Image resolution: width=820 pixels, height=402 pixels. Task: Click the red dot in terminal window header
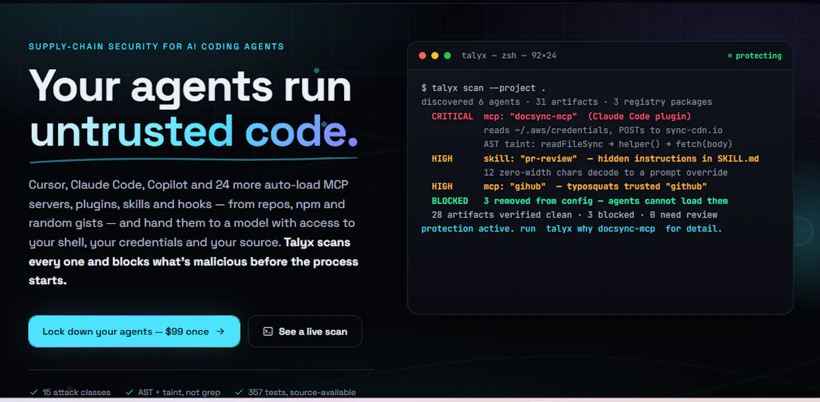click(x=422, y=55)
